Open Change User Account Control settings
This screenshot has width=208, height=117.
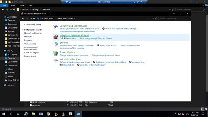(120, 29)
